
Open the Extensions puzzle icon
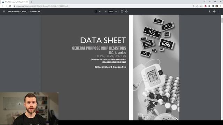tap(209, 6)
